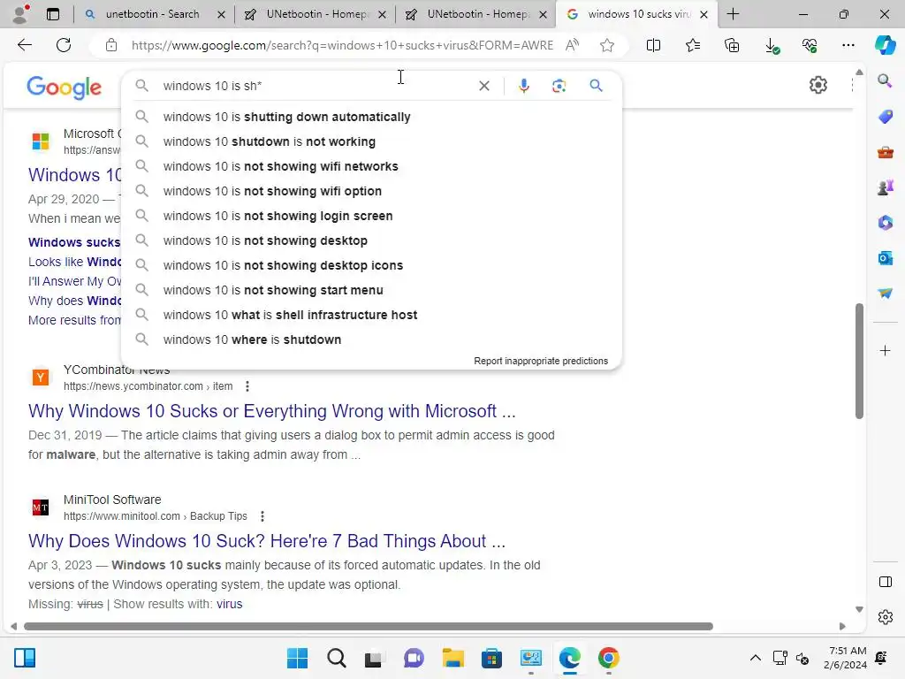Open the Collections icon
905x679 pixels.
click(x=732, y=45)
